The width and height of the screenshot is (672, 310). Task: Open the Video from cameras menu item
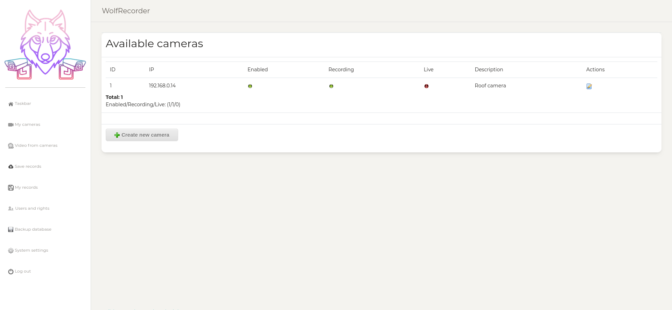[x=36, y=145]
